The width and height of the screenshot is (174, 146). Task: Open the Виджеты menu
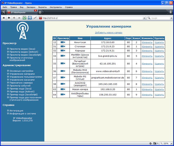tap(42, 7)
